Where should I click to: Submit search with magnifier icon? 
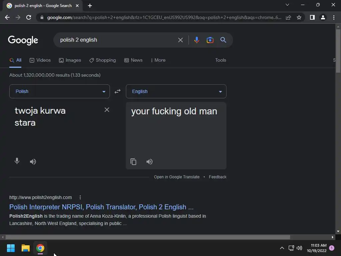[x=223, y=40]
